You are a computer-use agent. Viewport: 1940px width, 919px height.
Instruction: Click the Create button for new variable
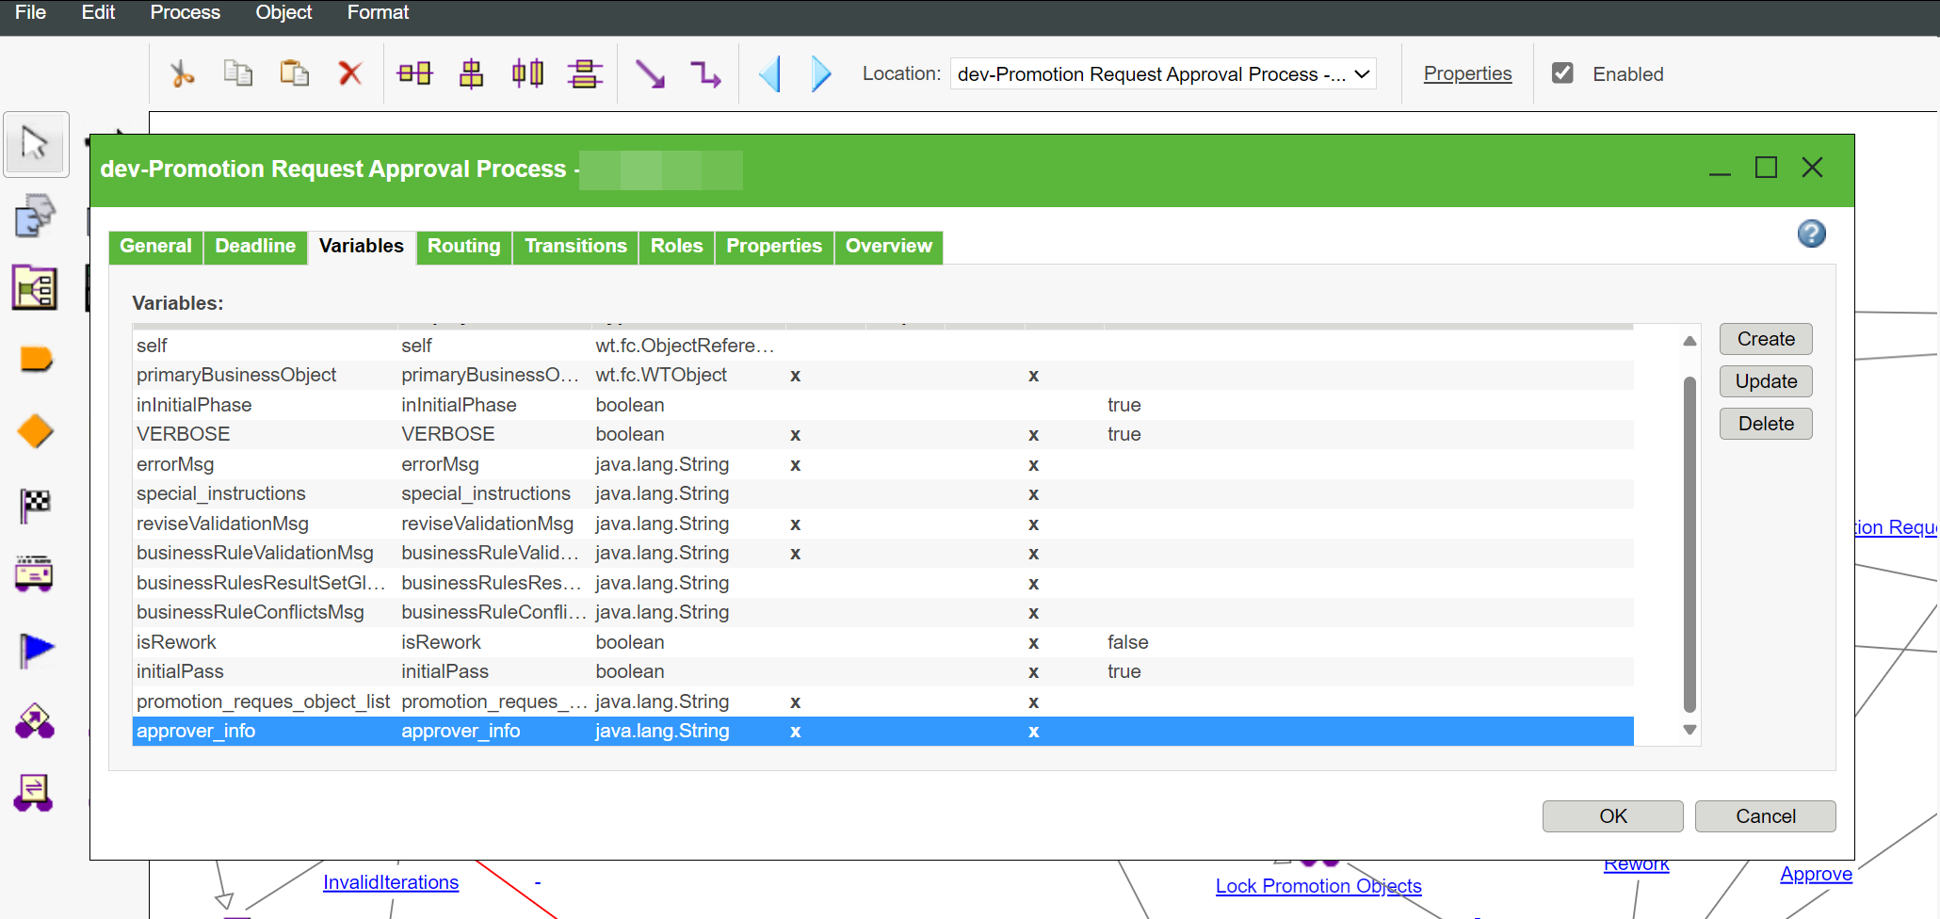(x=1765, y=339)
